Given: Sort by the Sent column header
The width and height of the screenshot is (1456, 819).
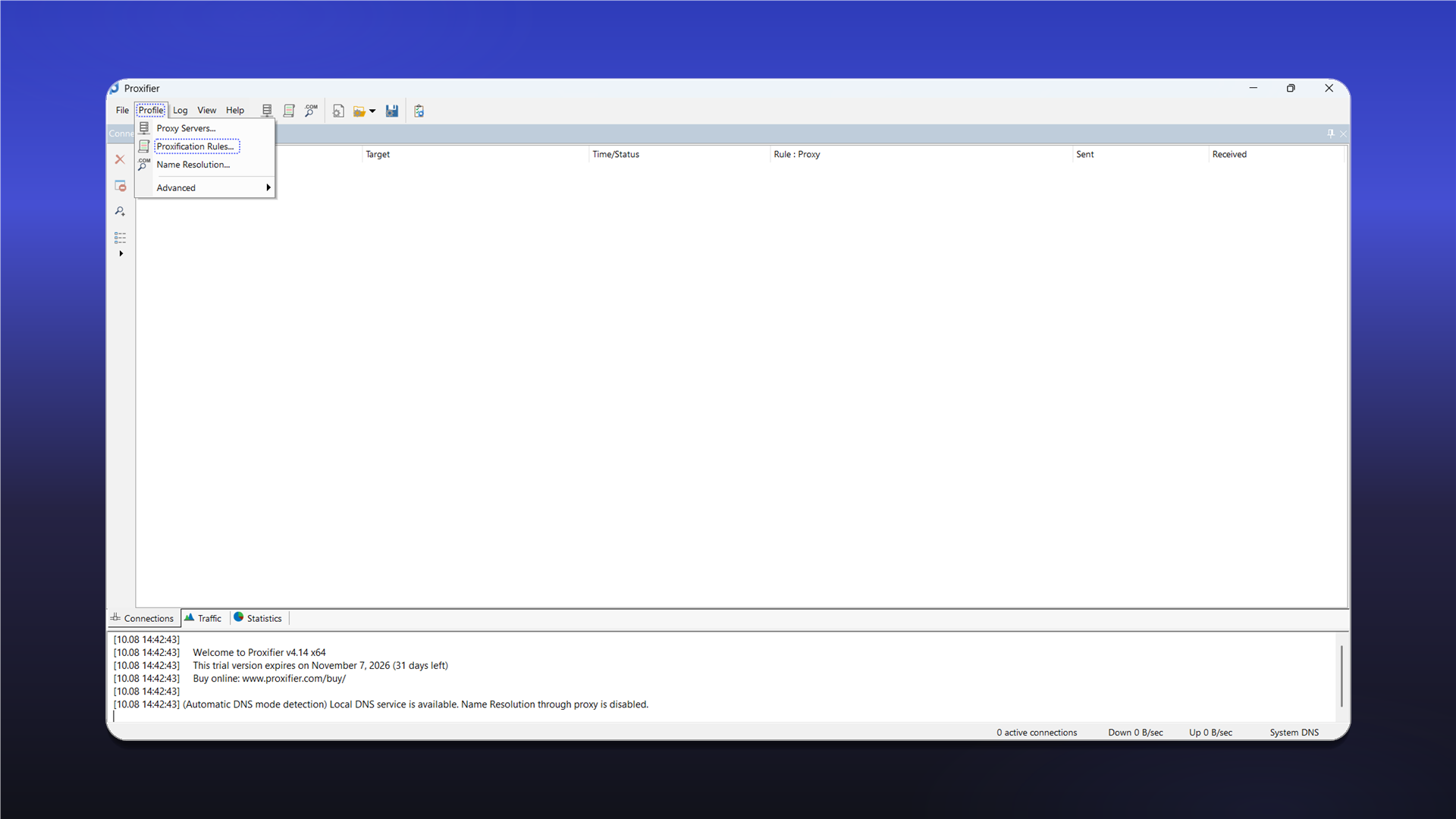Looking at the screenshot, I should (1141, 154).
